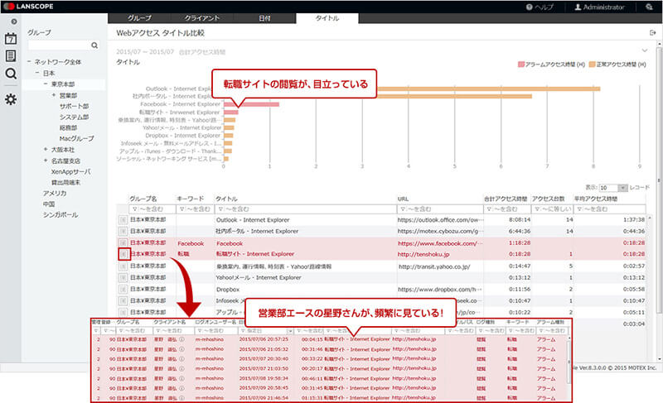Open detail icon for the Facebook row
The height and width of the screenshot is (403, 663).
pos(123,243)
